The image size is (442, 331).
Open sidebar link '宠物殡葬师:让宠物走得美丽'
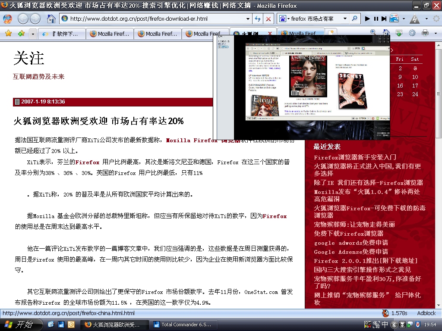tap(354, 224)
